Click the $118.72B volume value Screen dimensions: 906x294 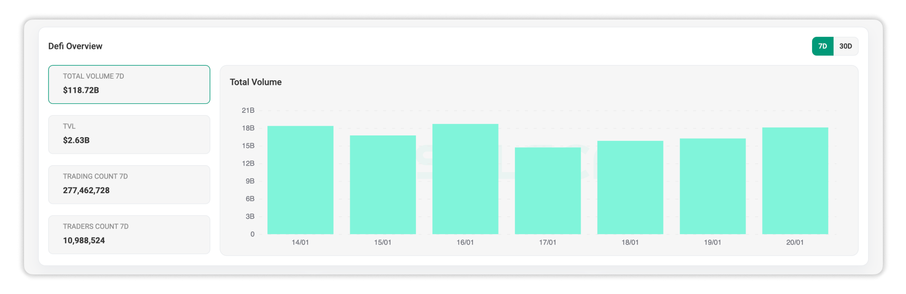(81, 90)
